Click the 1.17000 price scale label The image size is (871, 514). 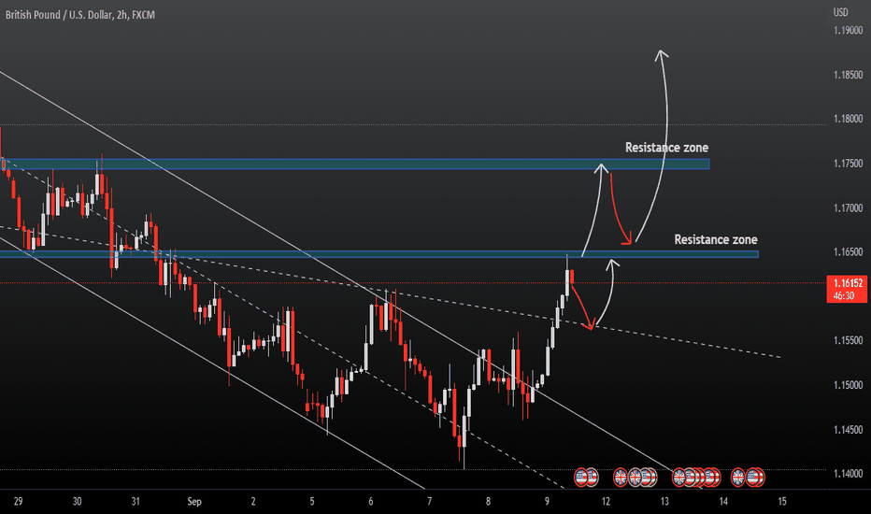(849, 207)
